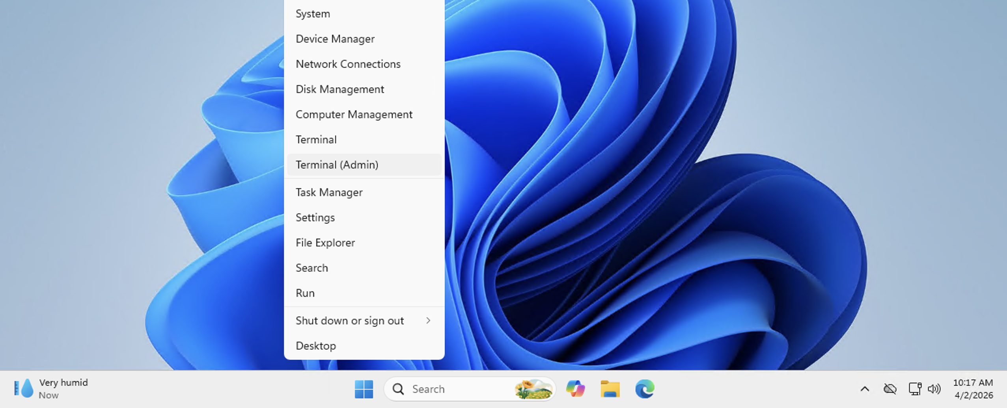Open network status tray icon

pos(914,389)
